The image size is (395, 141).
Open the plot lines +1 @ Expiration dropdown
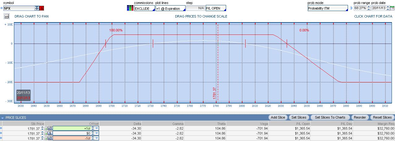click(x=170, y=8)
